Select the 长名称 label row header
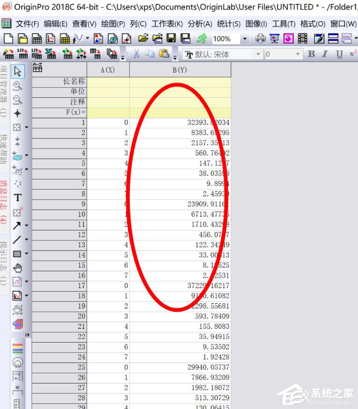The height and width of the screenshot is (409, 358). coord(59,82)
